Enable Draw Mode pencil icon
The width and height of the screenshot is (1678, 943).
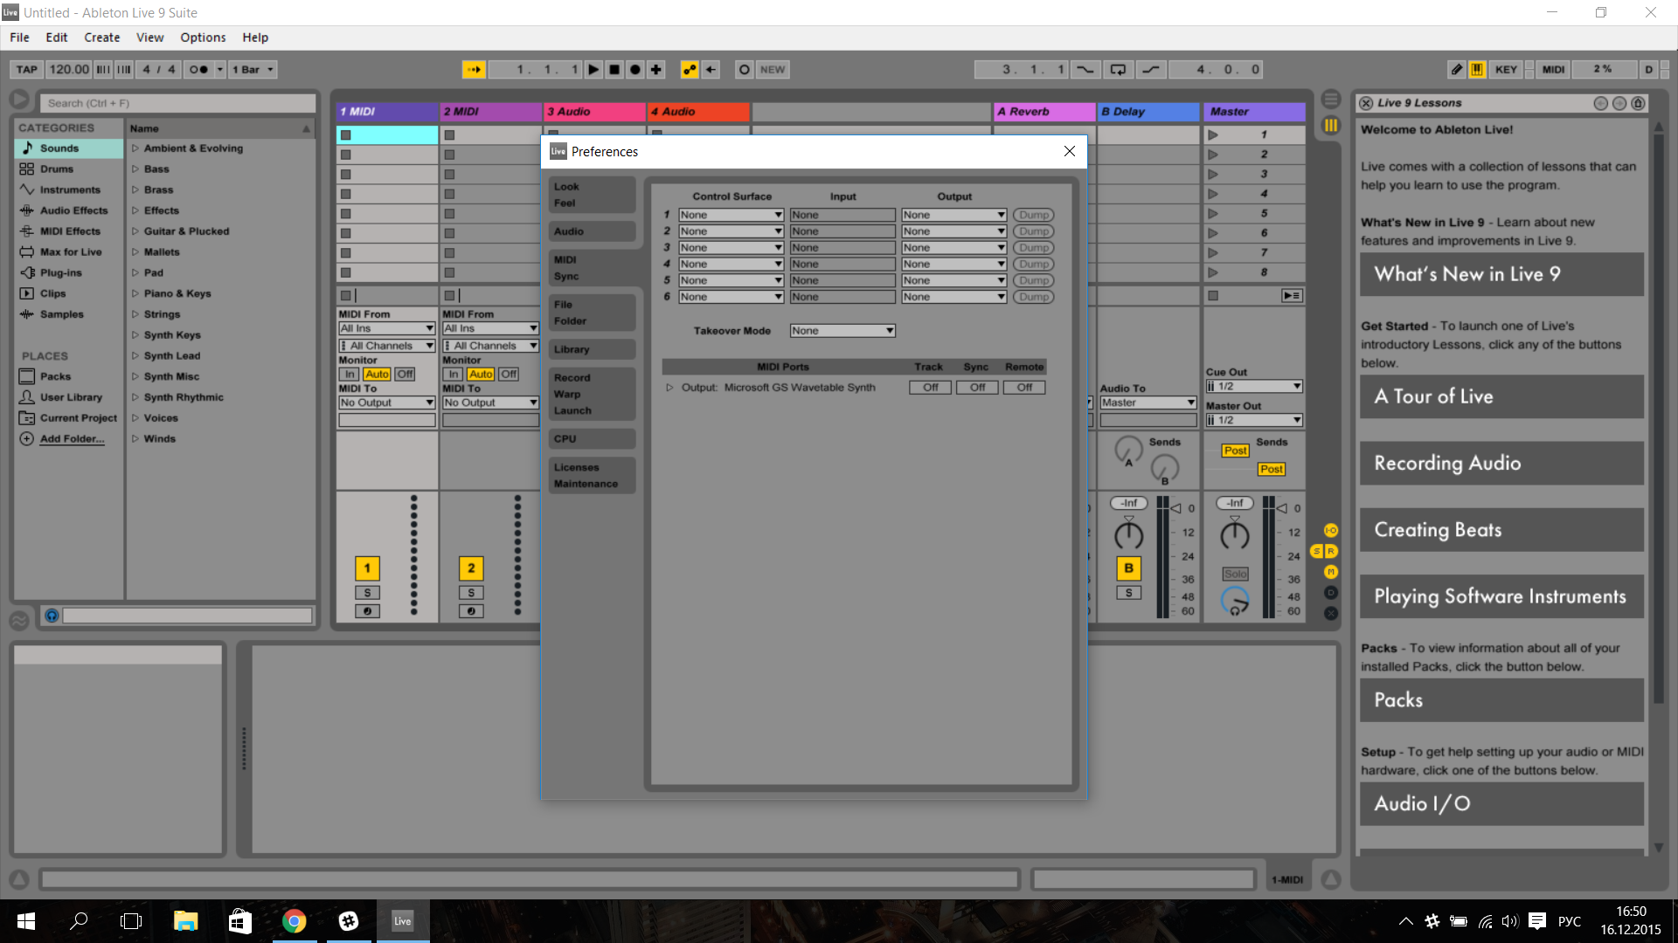click(1456, 70)
